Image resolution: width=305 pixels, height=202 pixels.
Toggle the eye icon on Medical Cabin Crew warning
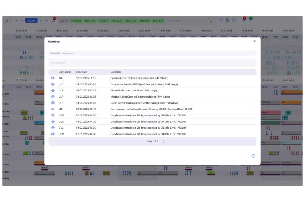(53, 96)
